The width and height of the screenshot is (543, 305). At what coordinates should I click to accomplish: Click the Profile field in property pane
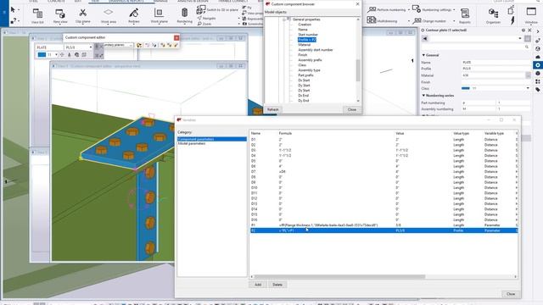[495, 69]
